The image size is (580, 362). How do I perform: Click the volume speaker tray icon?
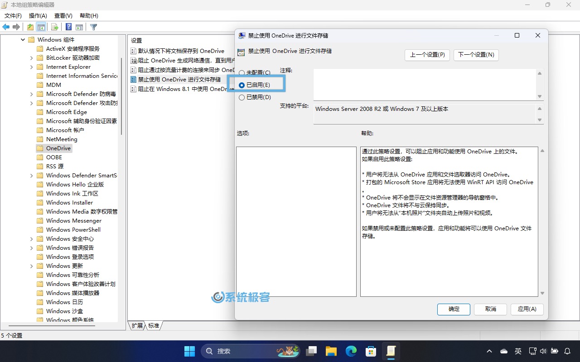click(543, 351)
